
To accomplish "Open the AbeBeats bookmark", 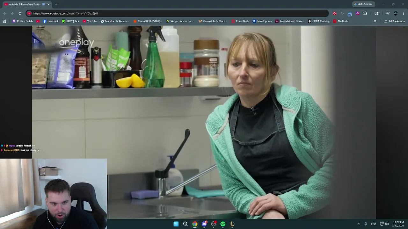I will tap(341, 21).
